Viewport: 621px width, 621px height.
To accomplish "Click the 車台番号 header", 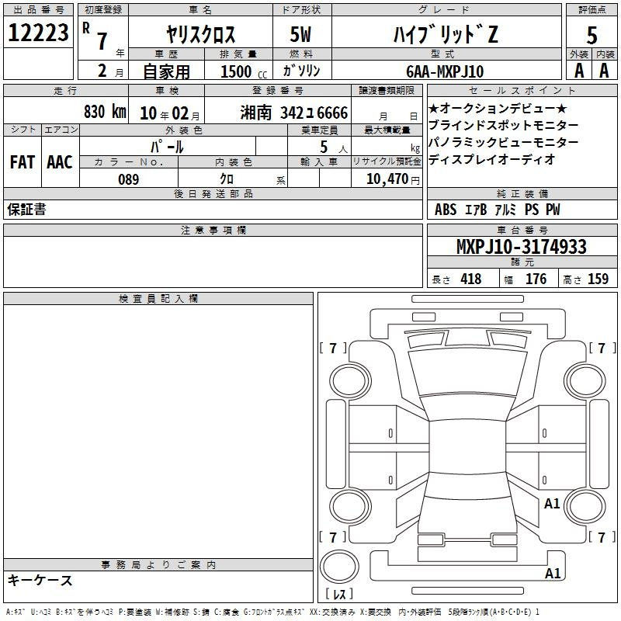I will (x=522, y=230).
